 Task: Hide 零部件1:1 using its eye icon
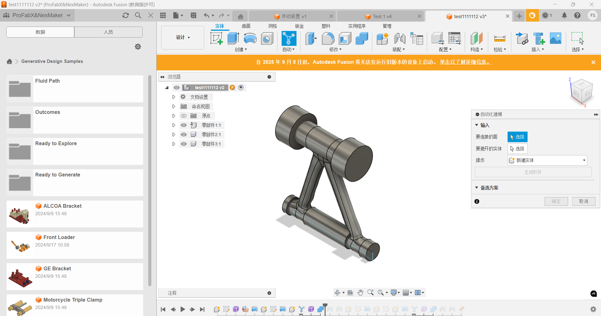click(184, 125)
